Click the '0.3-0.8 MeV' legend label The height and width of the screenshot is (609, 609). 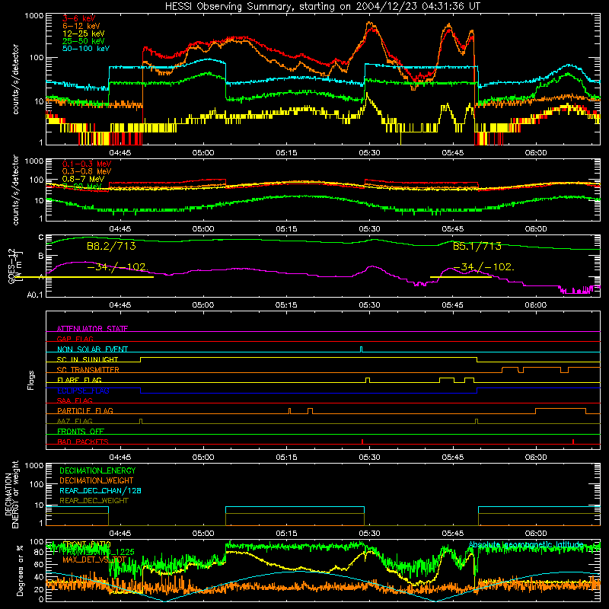click(87, 171)
